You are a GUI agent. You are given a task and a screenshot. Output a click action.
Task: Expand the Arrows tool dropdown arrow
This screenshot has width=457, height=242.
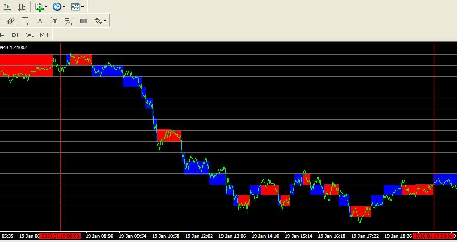click(x=105, y=21)
